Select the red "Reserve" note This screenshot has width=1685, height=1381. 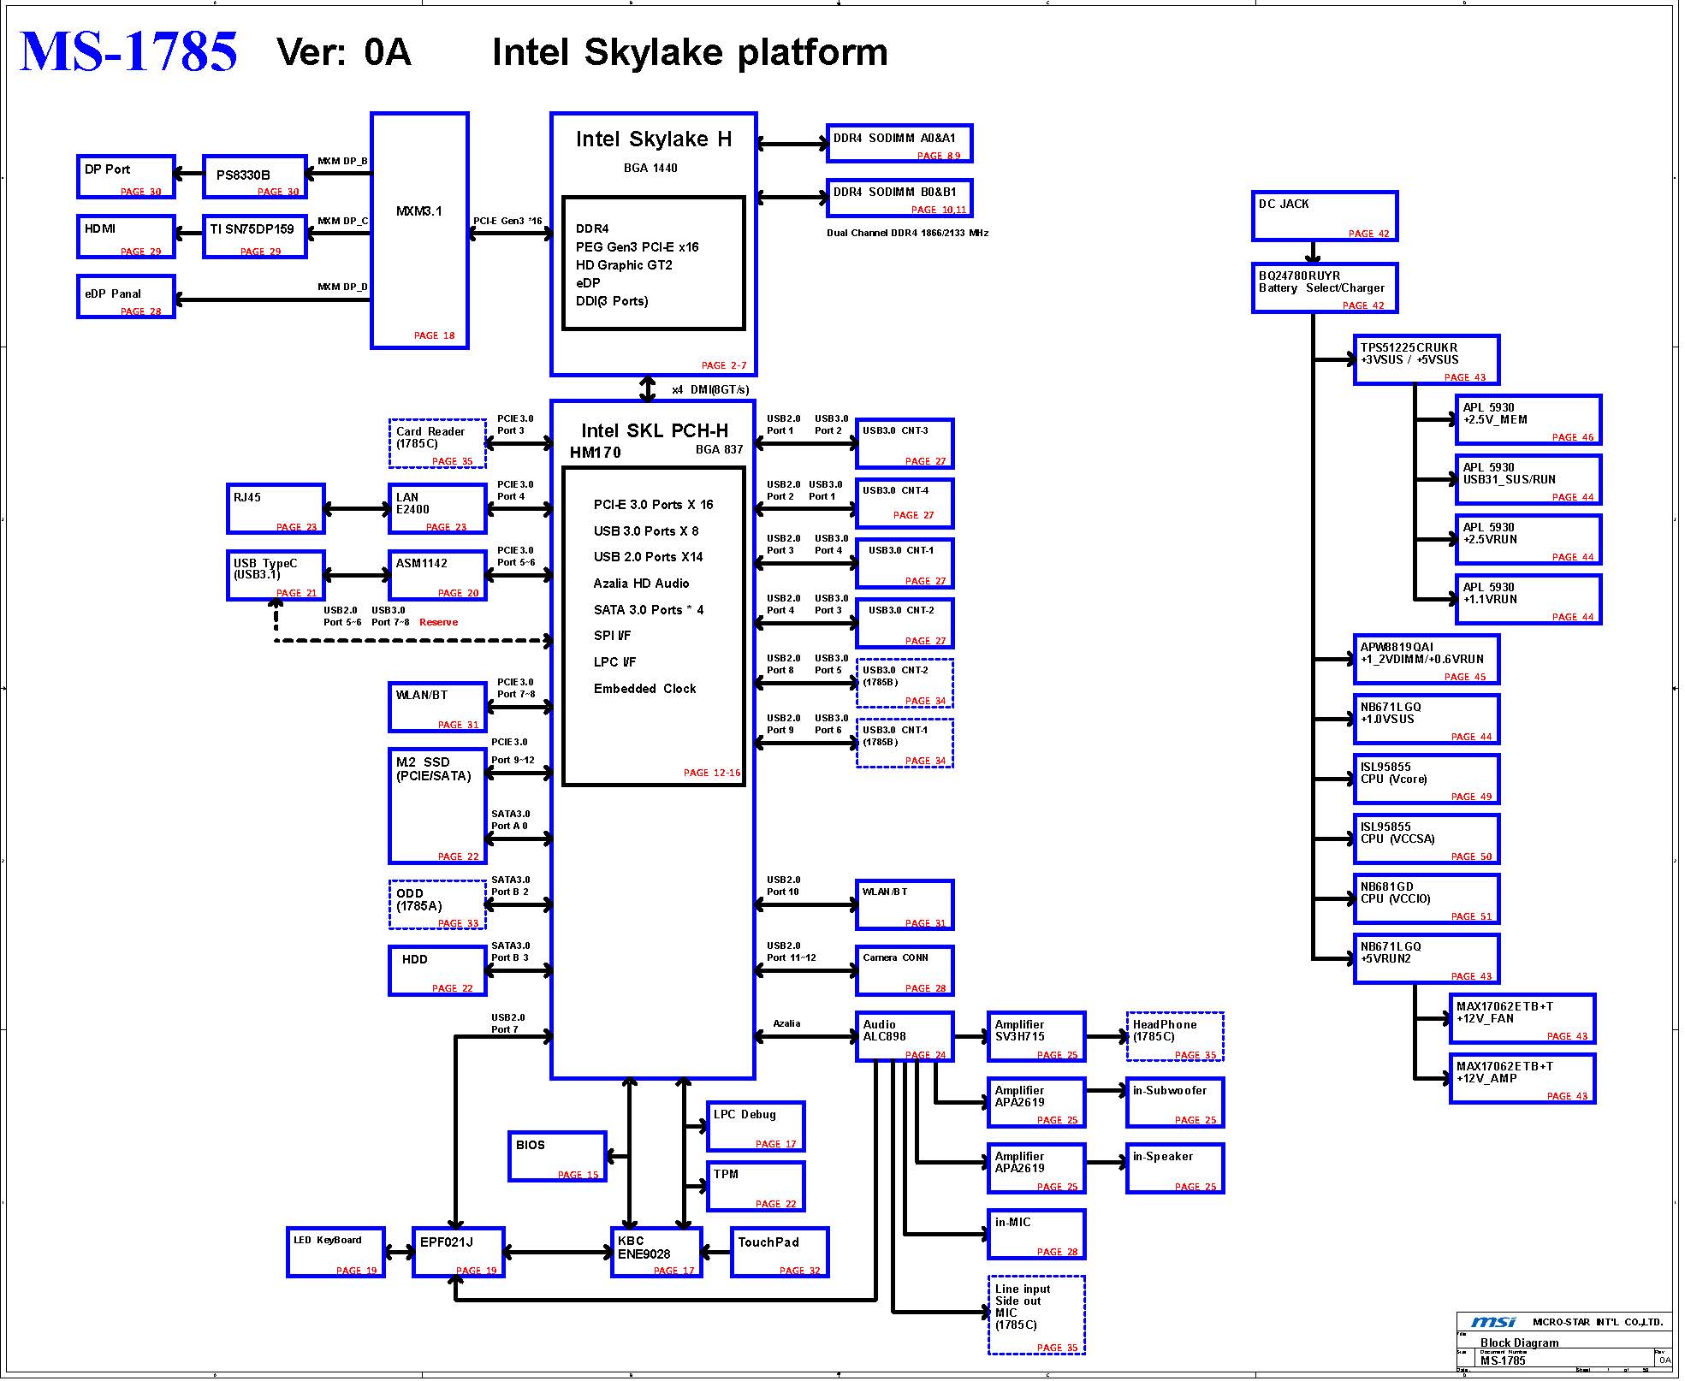pyautogui.click(x=438, y=622)
